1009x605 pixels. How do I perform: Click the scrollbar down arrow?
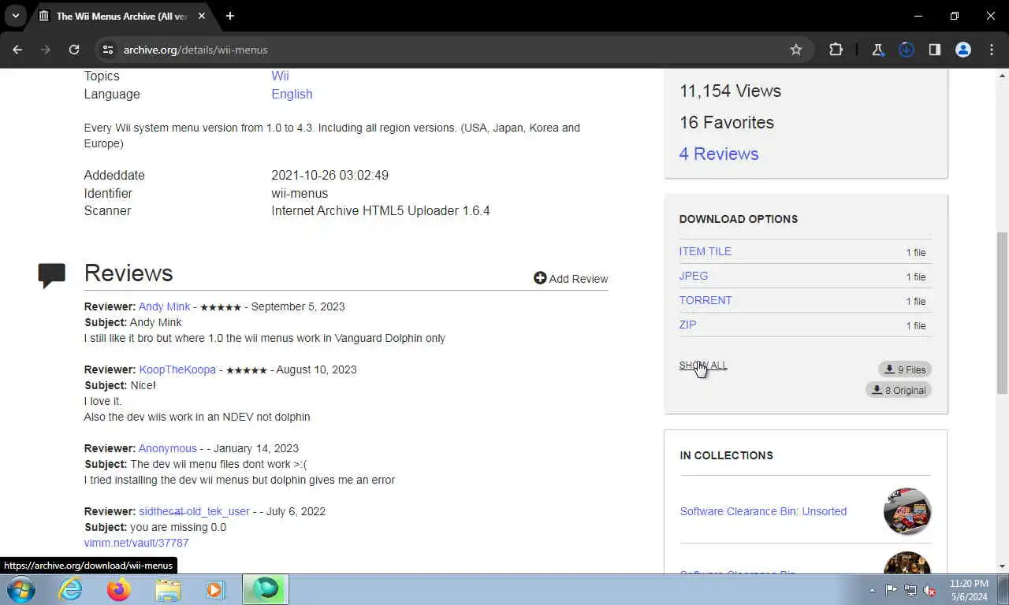click(x=1002, y=566)
